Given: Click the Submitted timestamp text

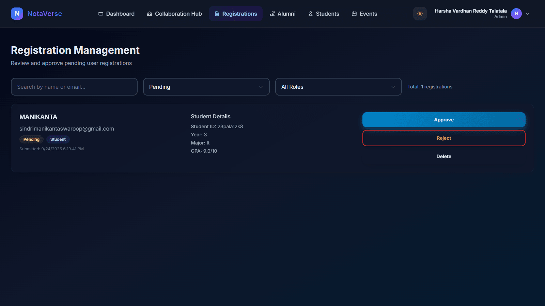Looking at the screenshot, I should point(51,149).
